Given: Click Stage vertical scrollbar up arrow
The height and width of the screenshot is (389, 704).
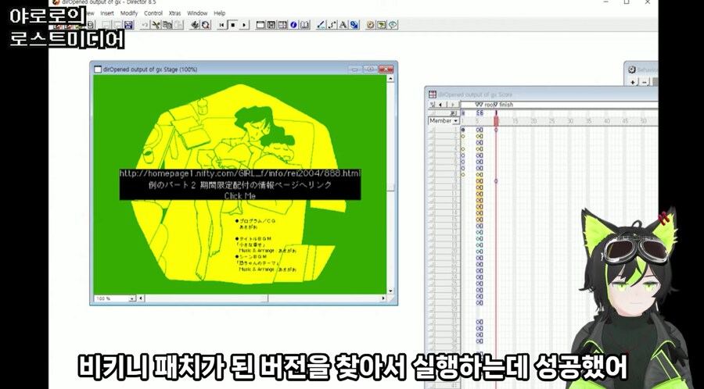Looking at the screenshot, I should pos(390,78).
